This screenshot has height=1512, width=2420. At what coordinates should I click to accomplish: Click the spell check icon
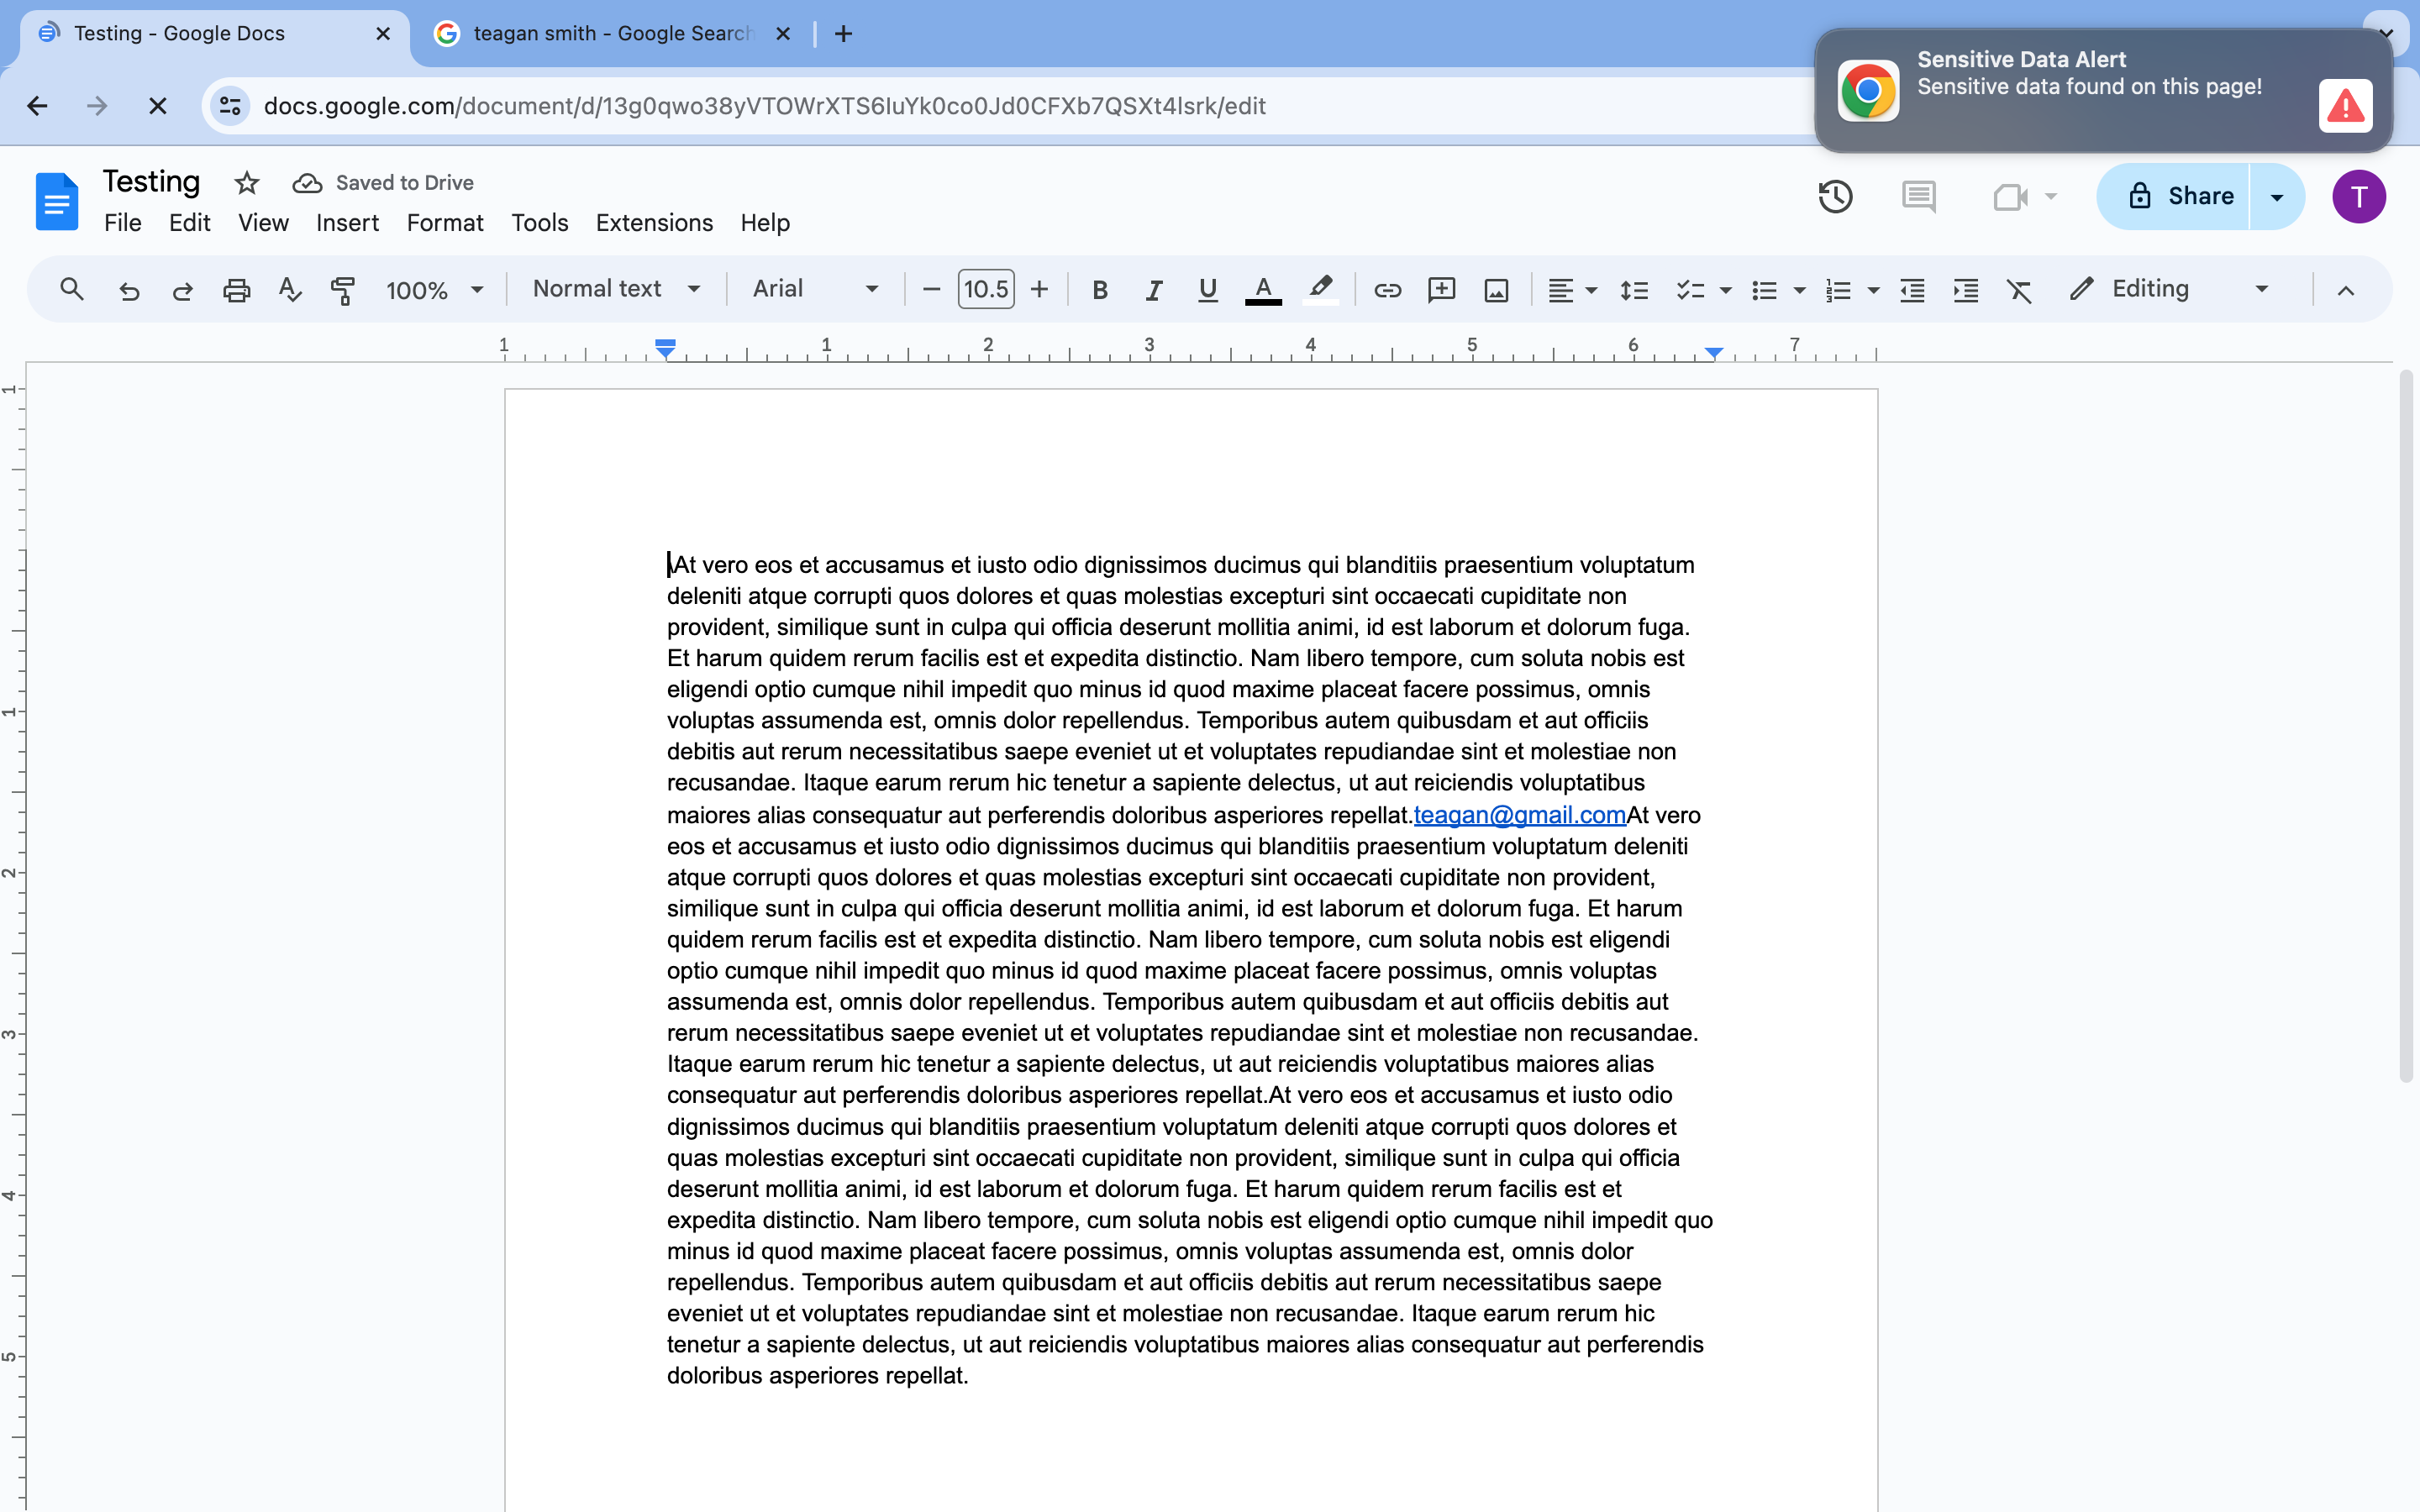coord(290,290)
